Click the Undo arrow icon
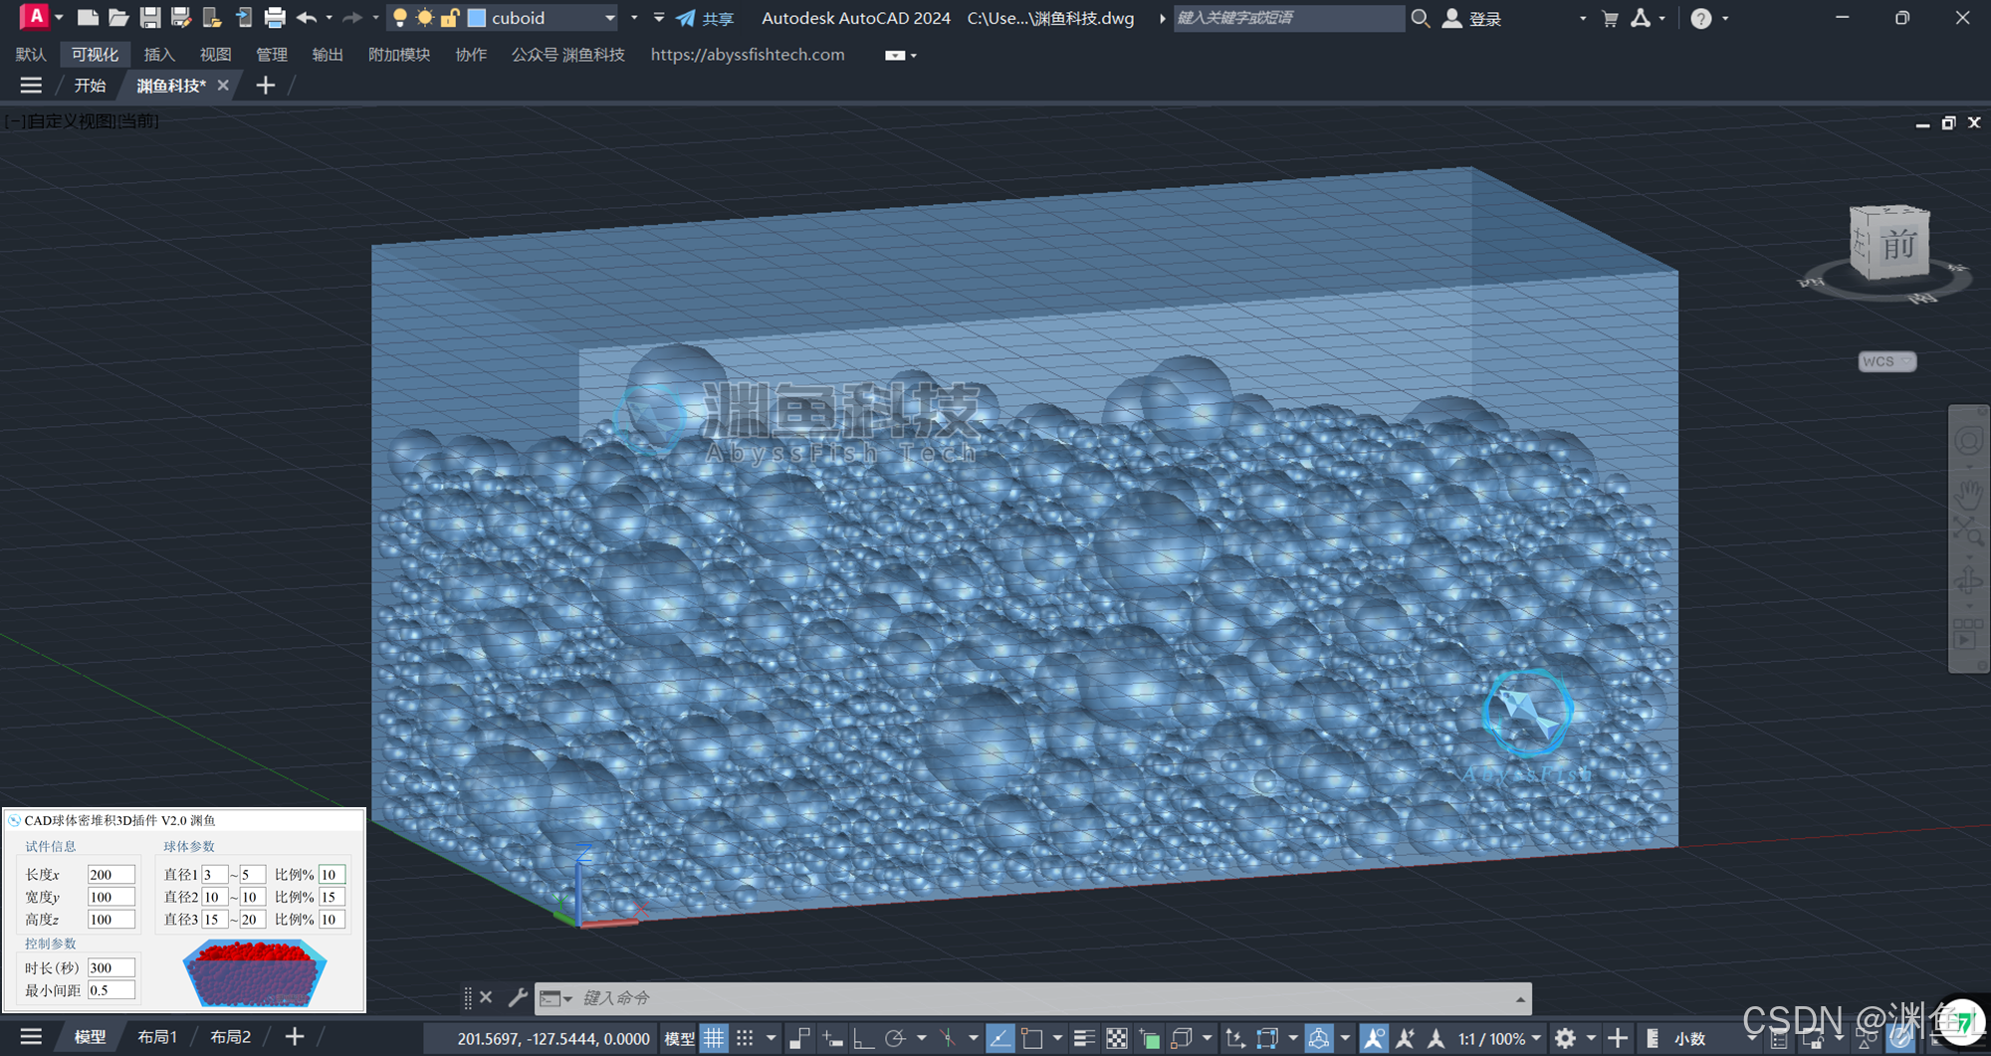The width and height of the screenshot is (1991, 1056). pos(307,18)
